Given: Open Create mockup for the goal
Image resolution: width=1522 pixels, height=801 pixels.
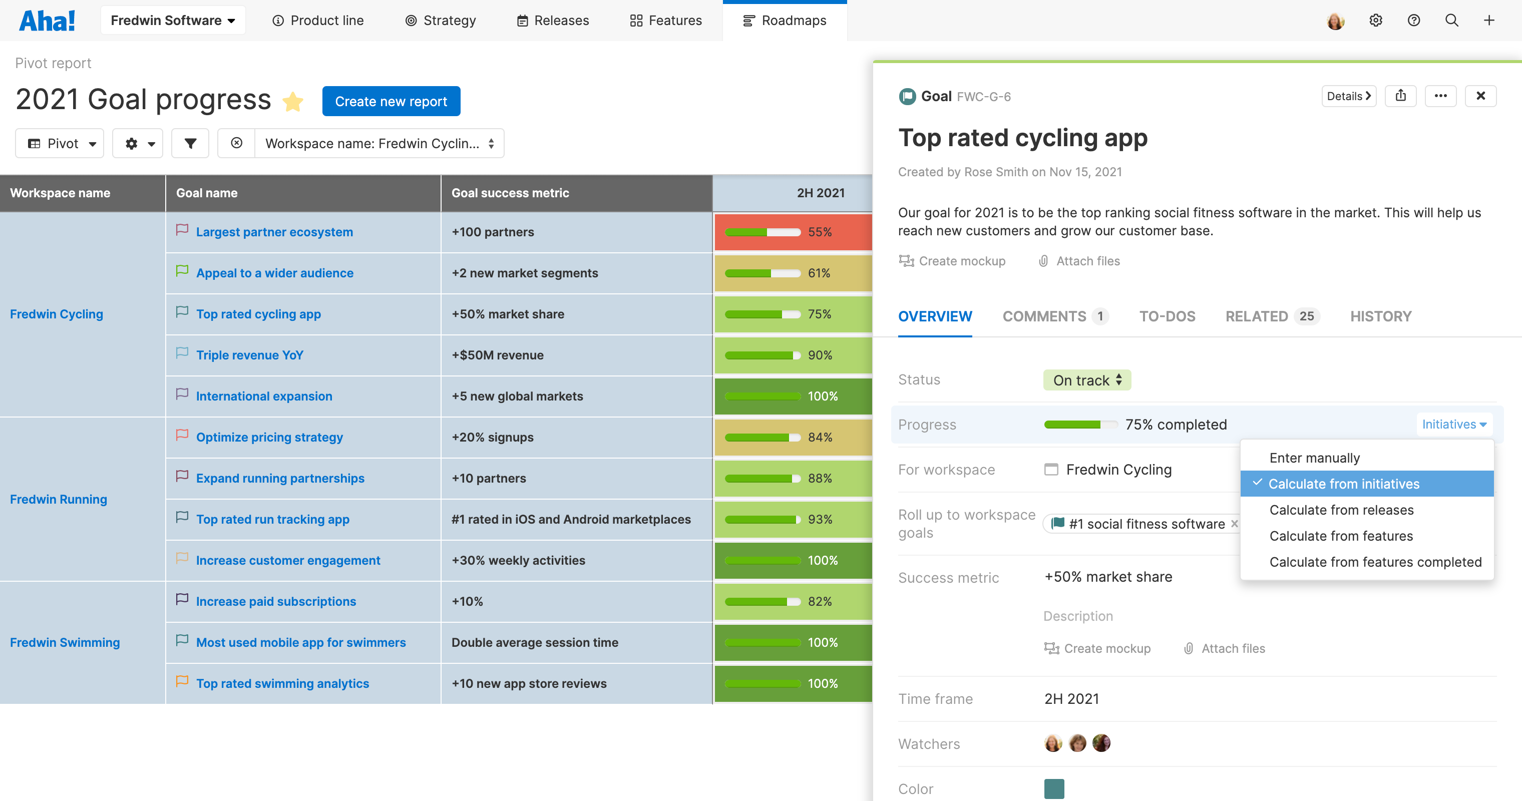Looking at the screenshot, I should [x=952, y=260].
